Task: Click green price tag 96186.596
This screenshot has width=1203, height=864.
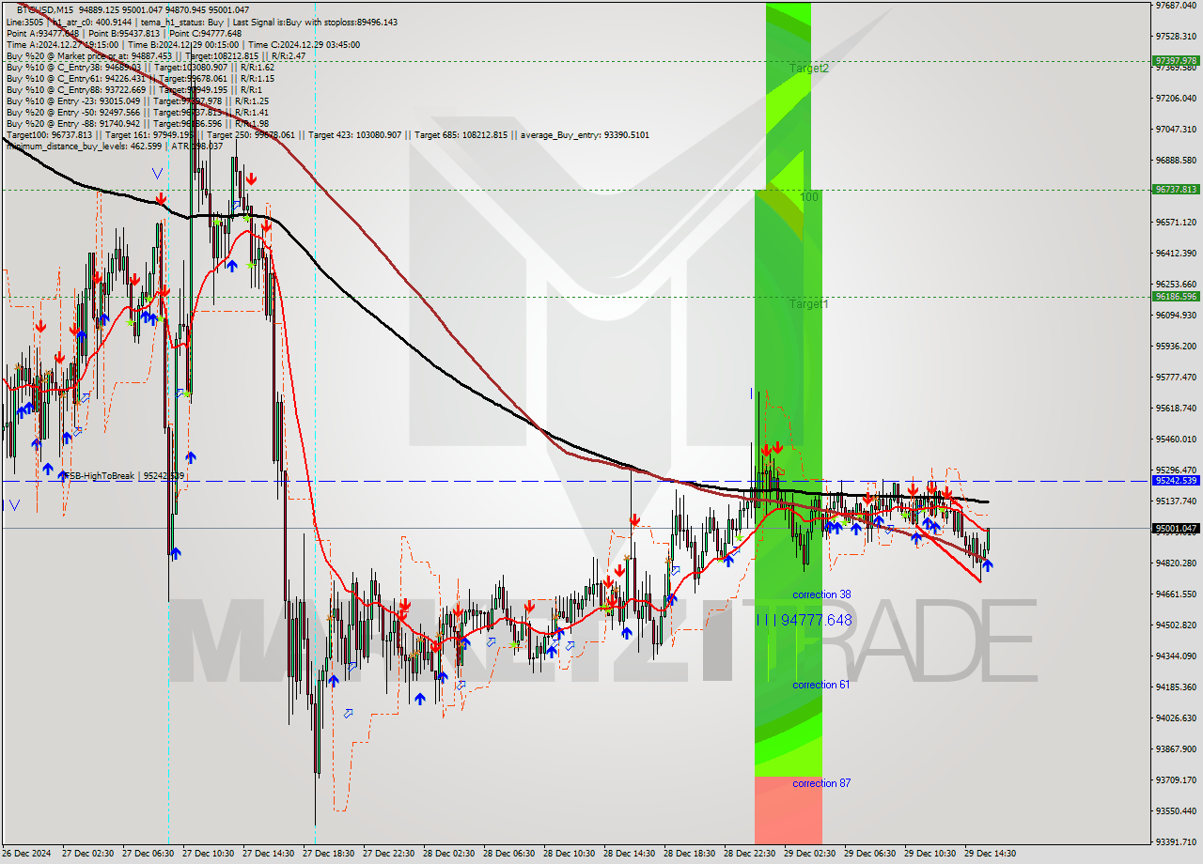Action: [1176, 297]
